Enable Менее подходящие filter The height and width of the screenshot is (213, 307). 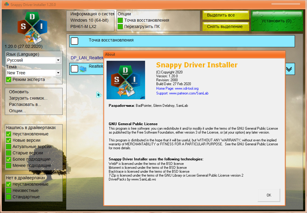pyautogui.click(x=8, y=165)
